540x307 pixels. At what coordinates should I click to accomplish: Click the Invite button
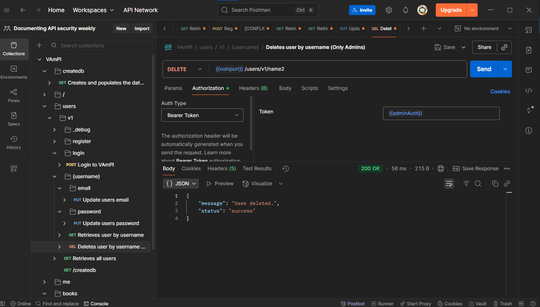coord(362,10)
